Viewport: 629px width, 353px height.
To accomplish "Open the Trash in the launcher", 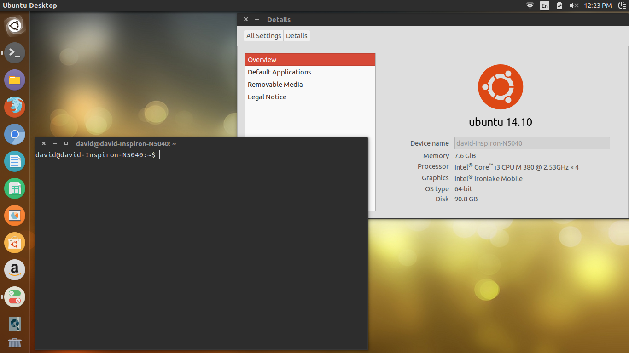I will [14, 343].
